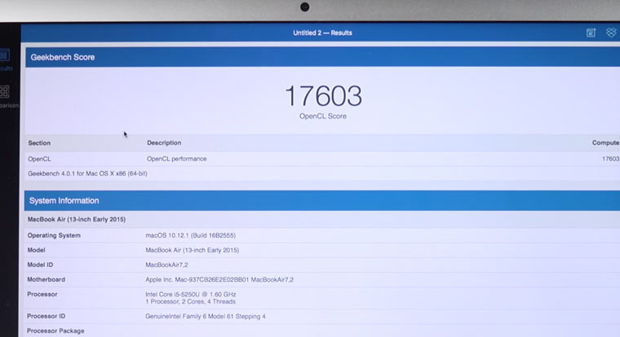Select '1 Processor, 2 Cores, 4 Threads' text
Viewport: 620px width, 337px height.
click(190, 301)
